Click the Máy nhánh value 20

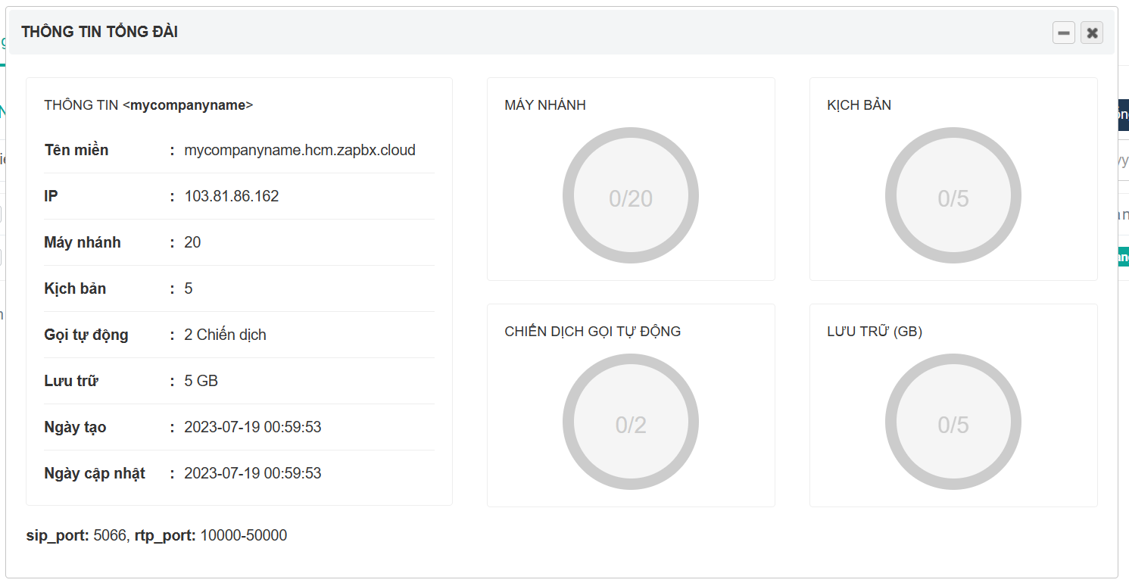pyautogui.click(x=192, y=242)
